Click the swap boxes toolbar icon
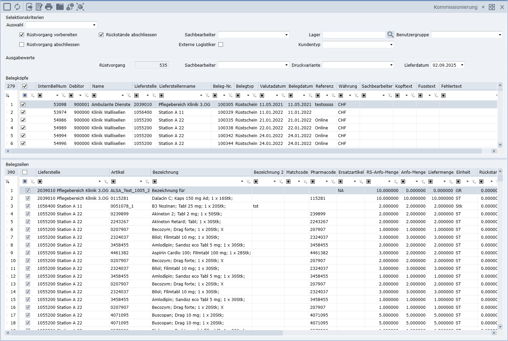 tap(70, 7)
